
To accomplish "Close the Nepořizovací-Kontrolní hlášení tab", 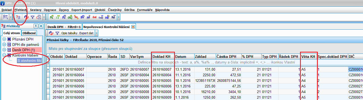I will [x=133, y=27].
